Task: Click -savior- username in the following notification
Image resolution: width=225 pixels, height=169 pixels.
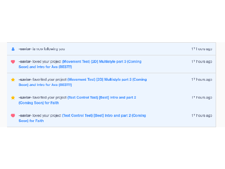Action: click(25, 49)
